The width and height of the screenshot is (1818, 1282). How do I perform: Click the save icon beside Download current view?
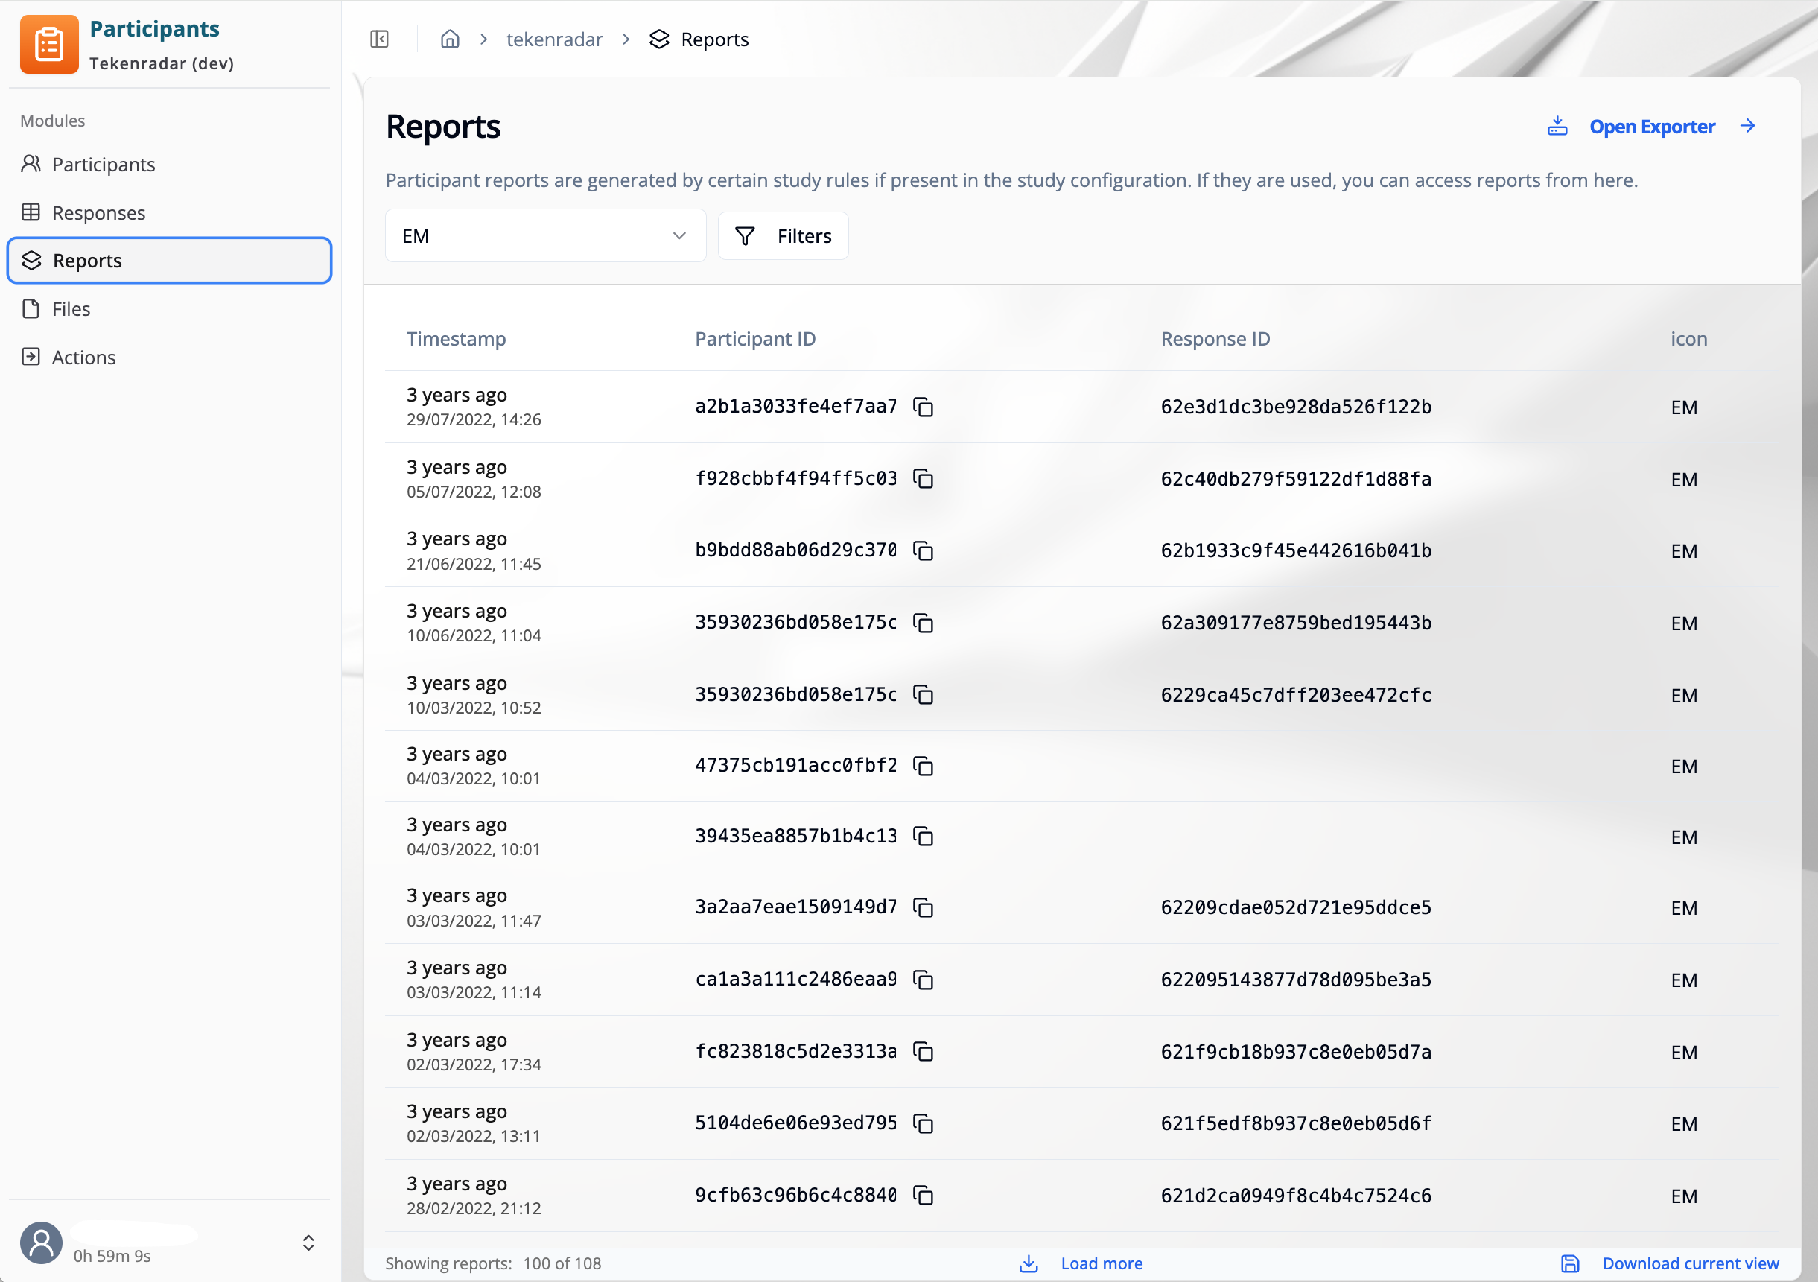[1570, 1264]
